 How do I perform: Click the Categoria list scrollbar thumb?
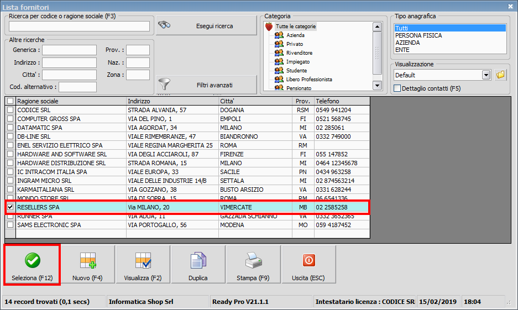pos(377,53)
